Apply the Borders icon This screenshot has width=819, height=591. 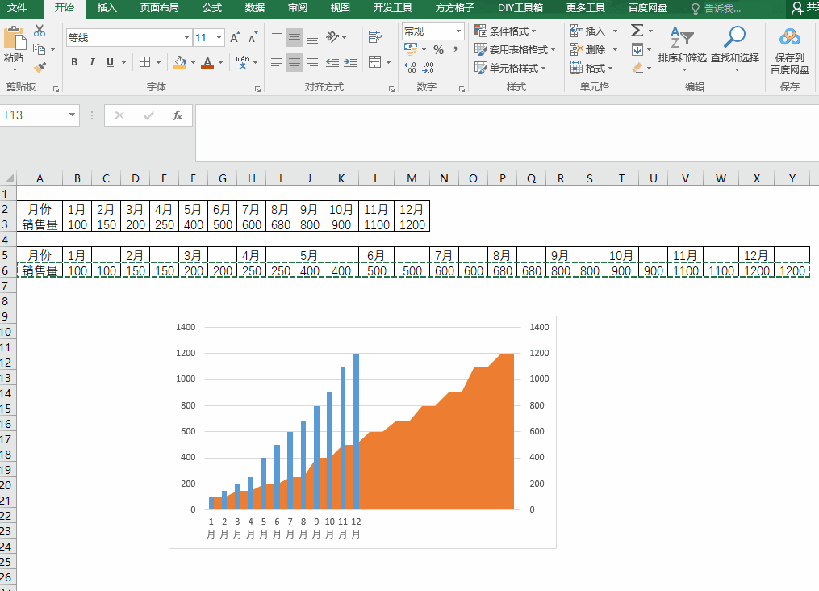145,62
